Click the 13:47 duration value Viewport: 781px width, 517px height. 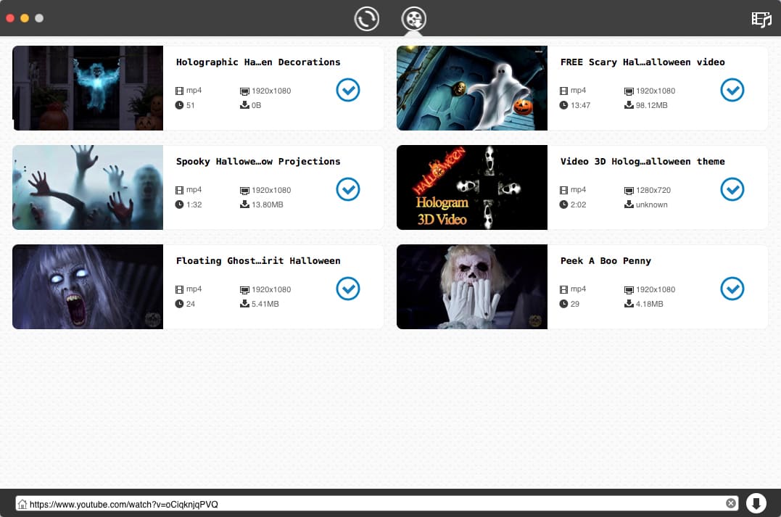pyautogui.click(x=580, y=105)
